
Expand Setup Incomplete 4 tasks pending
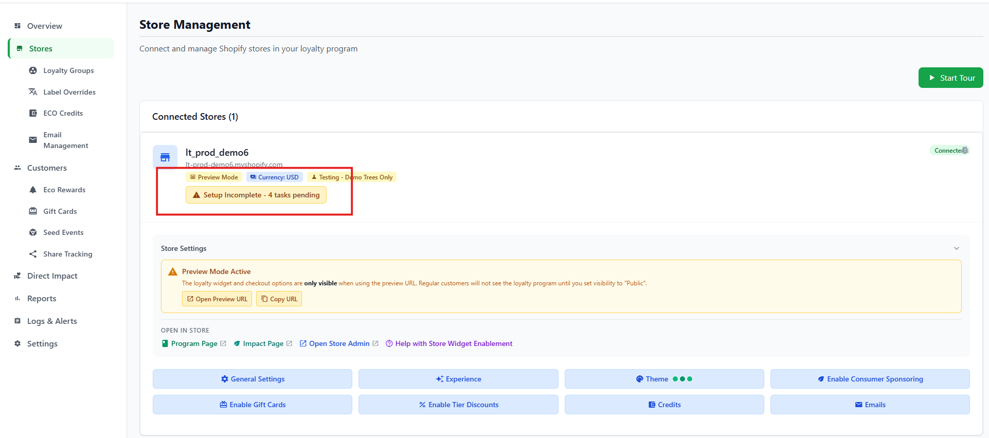point(256,195)
